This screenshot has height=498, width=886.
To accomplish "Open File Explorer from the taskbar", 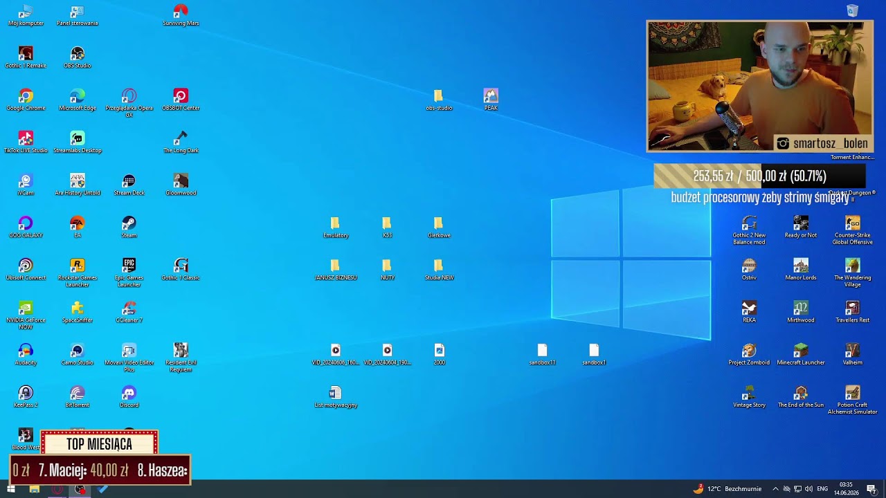I will pos(34,489).
